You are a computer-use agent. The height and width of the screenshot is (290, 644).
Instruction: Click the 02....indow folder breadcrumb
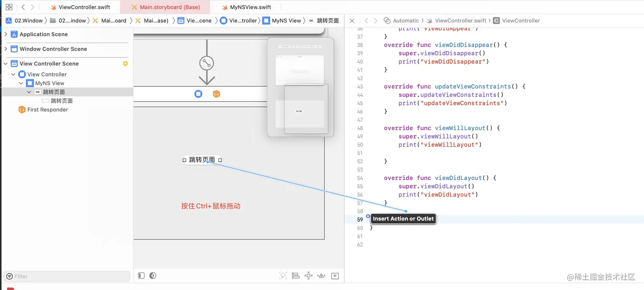click(x=68, y=20)
